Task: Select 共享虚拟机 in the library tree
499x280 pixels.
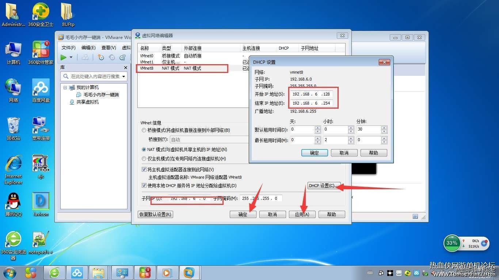Action: [87, 102]
